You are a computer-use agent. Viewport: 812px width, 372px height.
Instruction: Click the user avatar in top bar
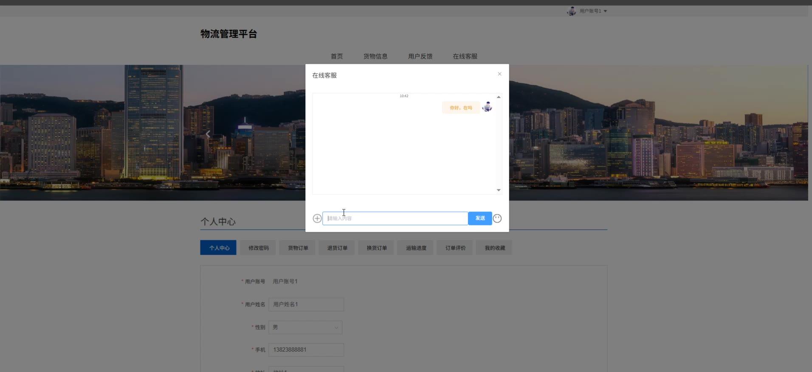coord(572,11)
